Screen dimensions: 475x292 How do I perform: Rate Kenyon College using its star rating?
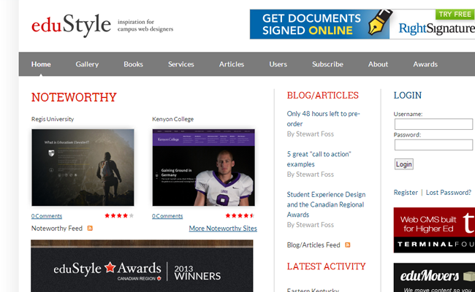click(x=240, y=216)
